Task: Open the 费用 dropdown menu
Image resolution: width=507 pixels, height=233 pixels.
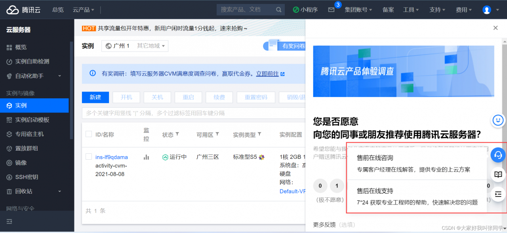Action: 464,10
